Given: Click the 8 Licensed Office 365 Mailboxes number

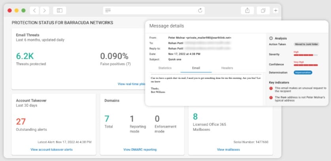Looking at the screenshot, I should 195,116.
